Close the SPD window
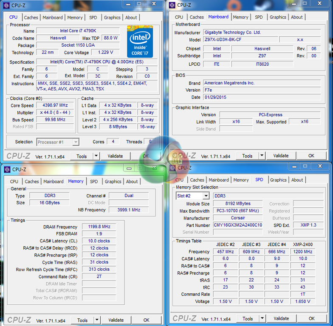Viewport: 333px width, 326px height. (x=320, y=166)
